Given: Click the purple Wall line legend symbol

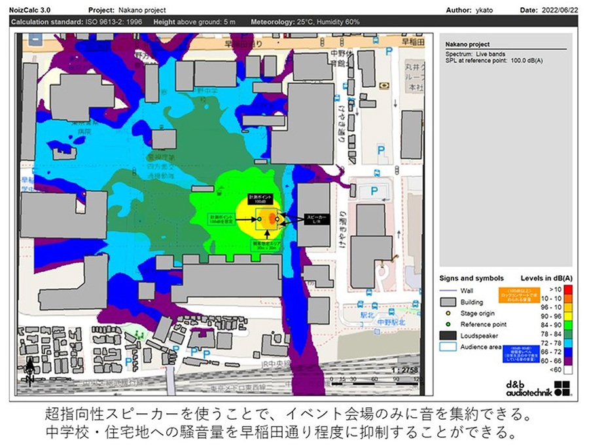Looking at the screenshot, I should (449, 291).
